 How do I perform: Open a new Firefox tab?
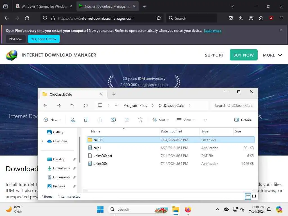point(145,6)
